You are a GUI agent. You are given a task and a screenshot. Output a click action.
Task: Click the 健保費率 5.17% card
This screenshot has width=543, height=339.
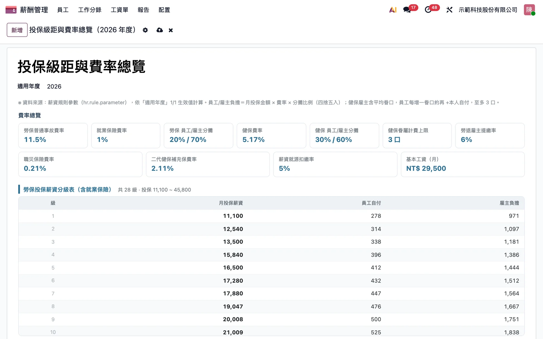pos(271,136)
